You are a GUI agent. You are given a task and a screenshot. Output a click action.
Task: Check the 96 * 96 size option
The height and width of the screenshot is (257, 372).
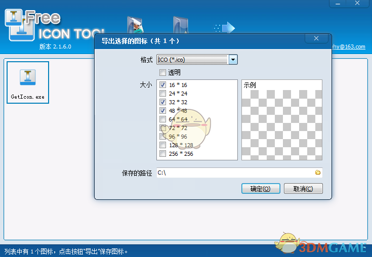click(x=162, y=136)
